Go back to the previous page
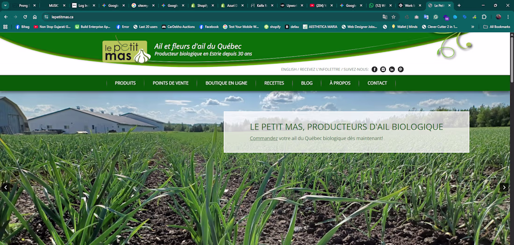 (6, 17)
